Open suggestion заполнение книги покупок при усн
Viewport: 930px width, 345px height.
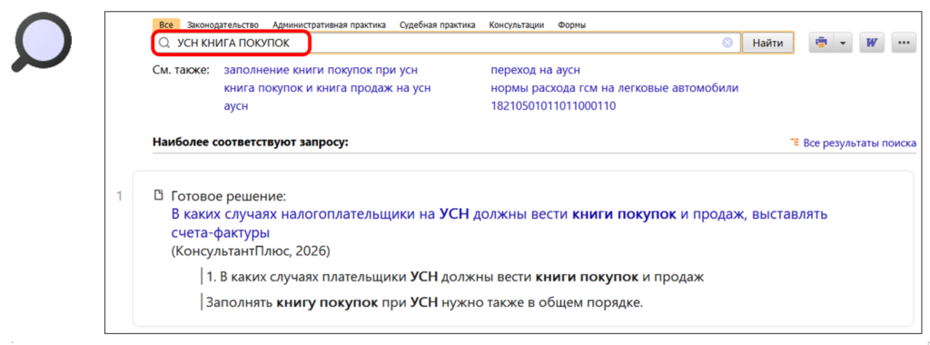[321, 70]
